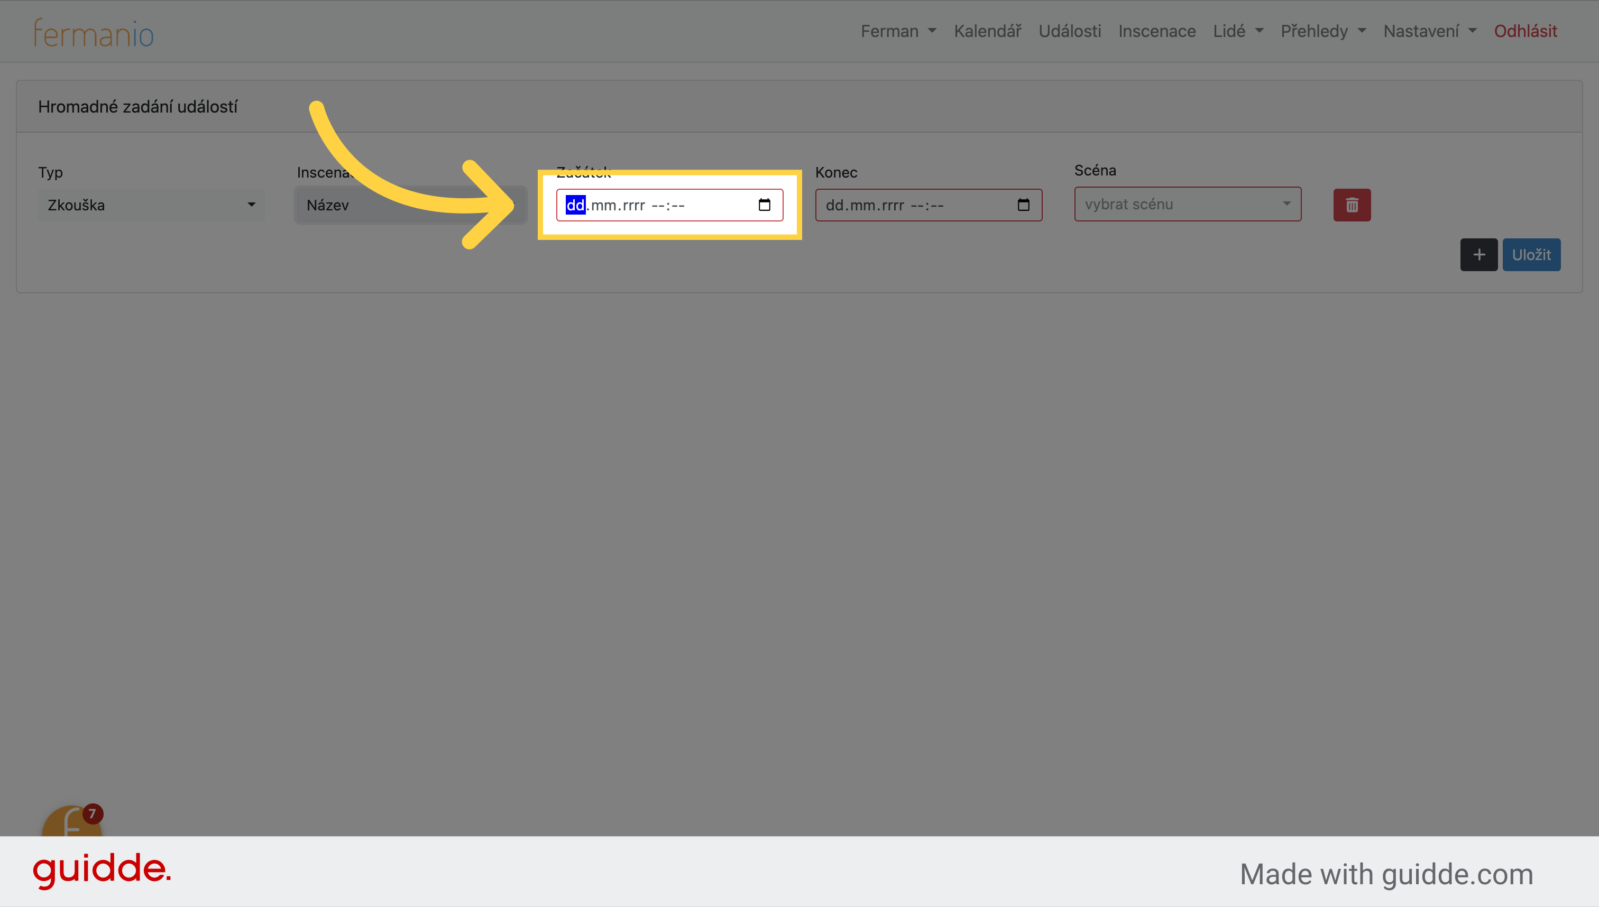1599x907 pixels.
Task: Open the Lidé dropdown menu
Action: point(1237,31)
